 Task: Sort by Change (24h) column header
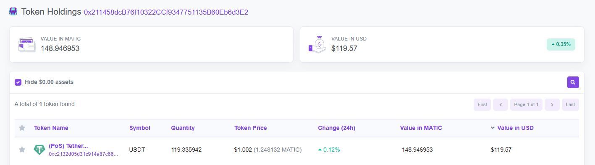coord(336,128)
